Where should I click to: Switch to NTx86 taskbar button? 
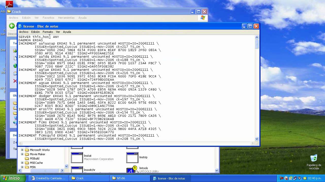129,178
